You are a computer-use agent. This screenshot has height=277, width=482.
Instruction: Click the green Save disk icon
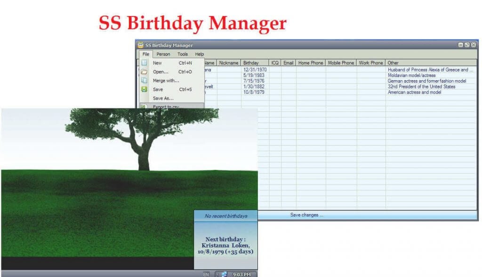(x=144, y=89)
